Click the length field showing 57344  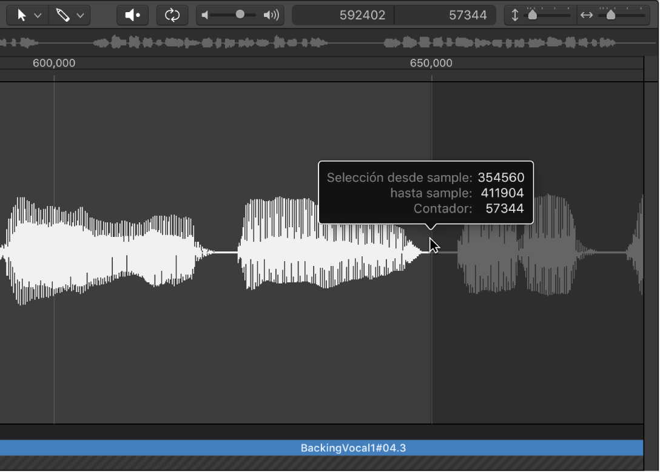point(468,15)
